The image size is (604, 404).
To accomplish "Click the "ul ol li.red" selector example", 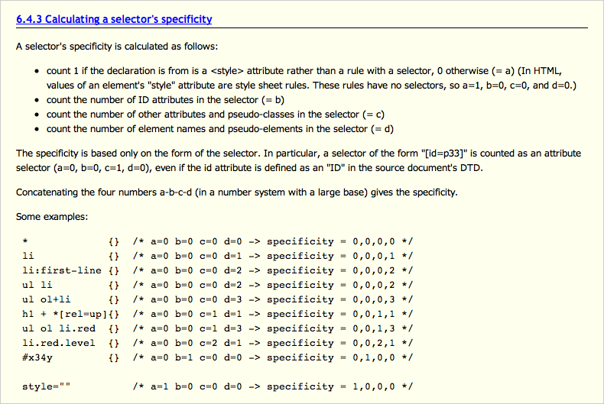I will (x=59, y=328).
